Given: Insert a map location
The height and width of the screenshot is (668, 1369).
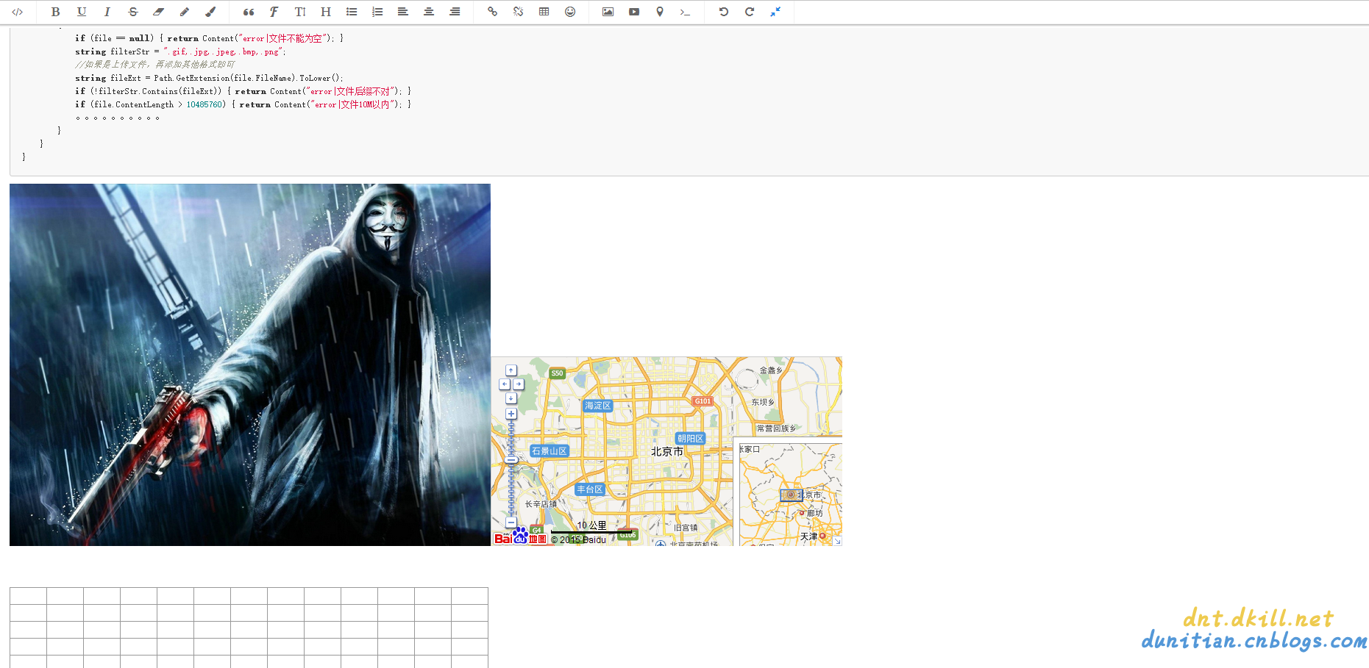Looking at the screenshot, I should tap(660, 12).
